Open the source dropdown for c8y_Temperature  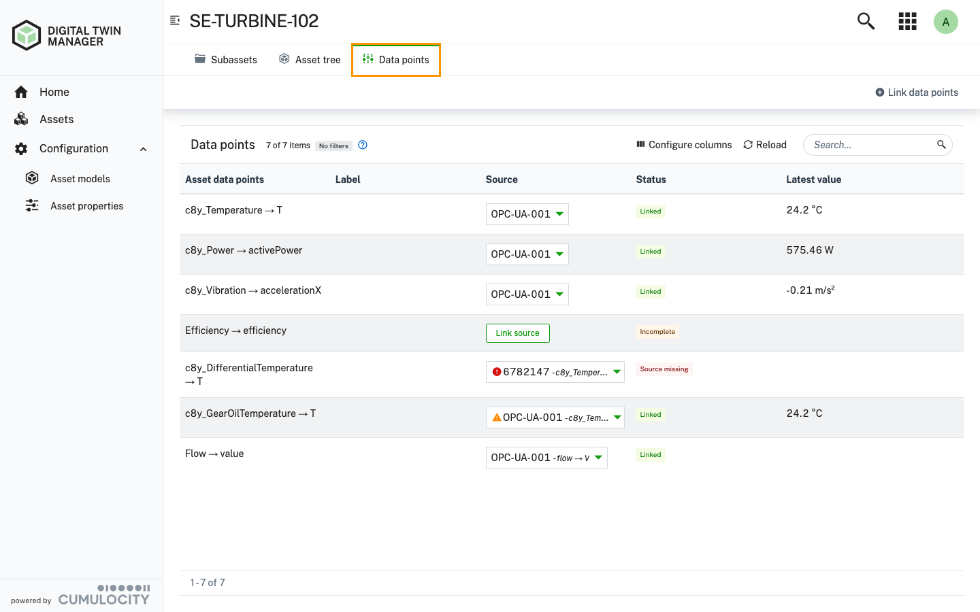click(x=527, y=214)
